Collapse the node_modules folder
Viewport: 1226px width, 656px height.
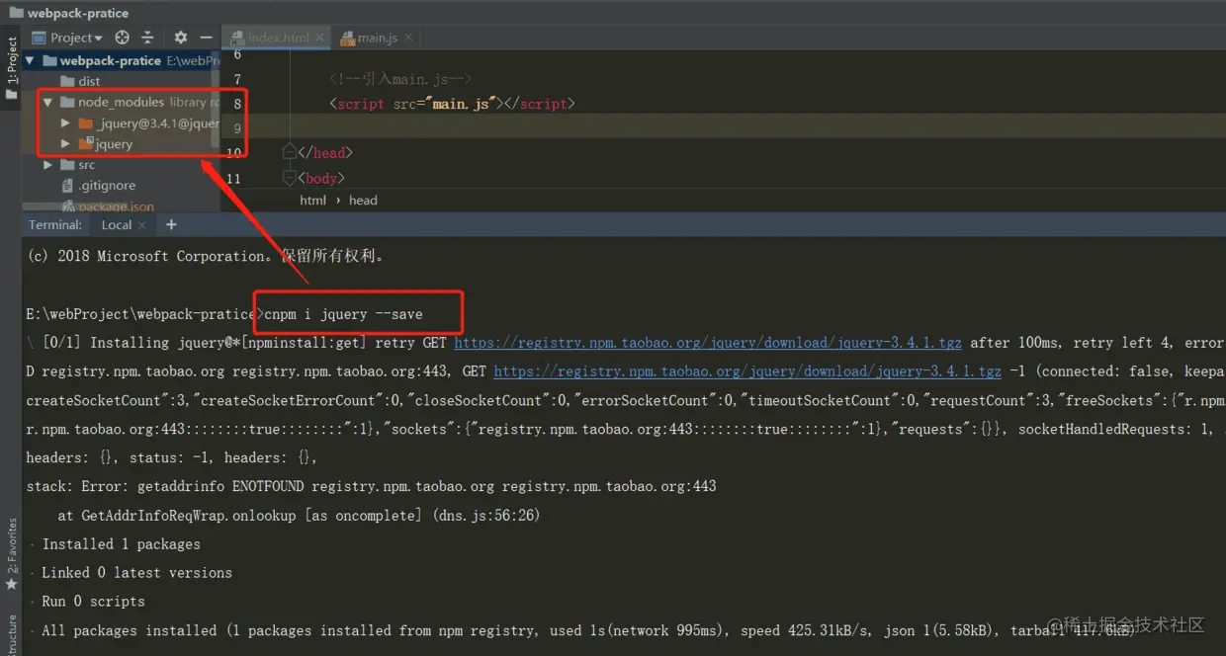click(47, 102)
